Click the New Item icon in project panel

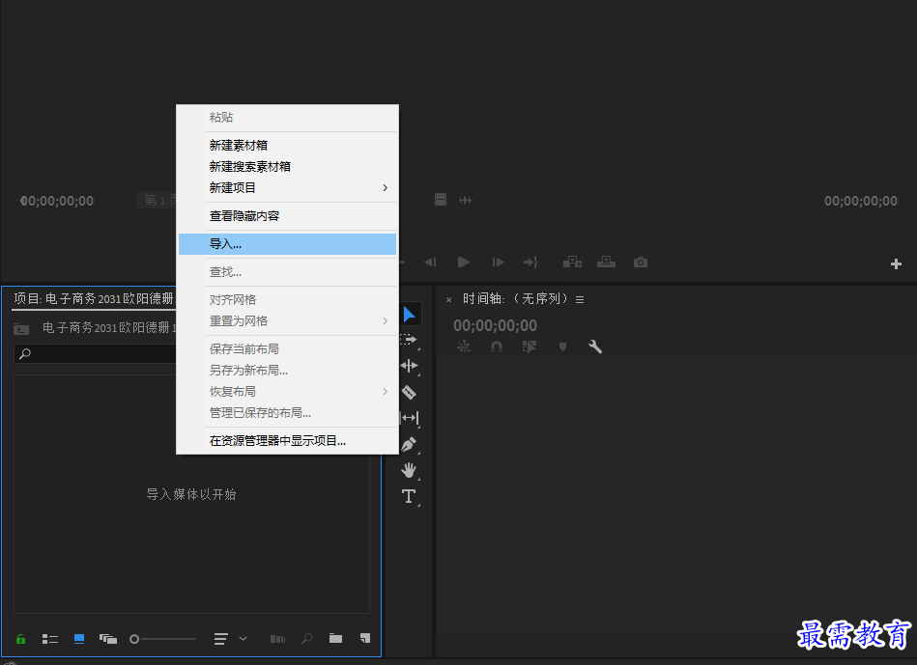(x=365, y=638)
